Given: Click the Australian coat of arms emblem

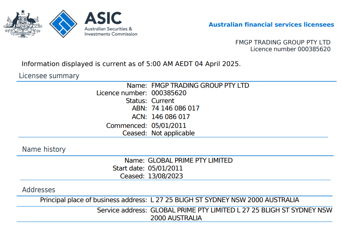Looking at the screenshot, I should [x=22, y=23].
